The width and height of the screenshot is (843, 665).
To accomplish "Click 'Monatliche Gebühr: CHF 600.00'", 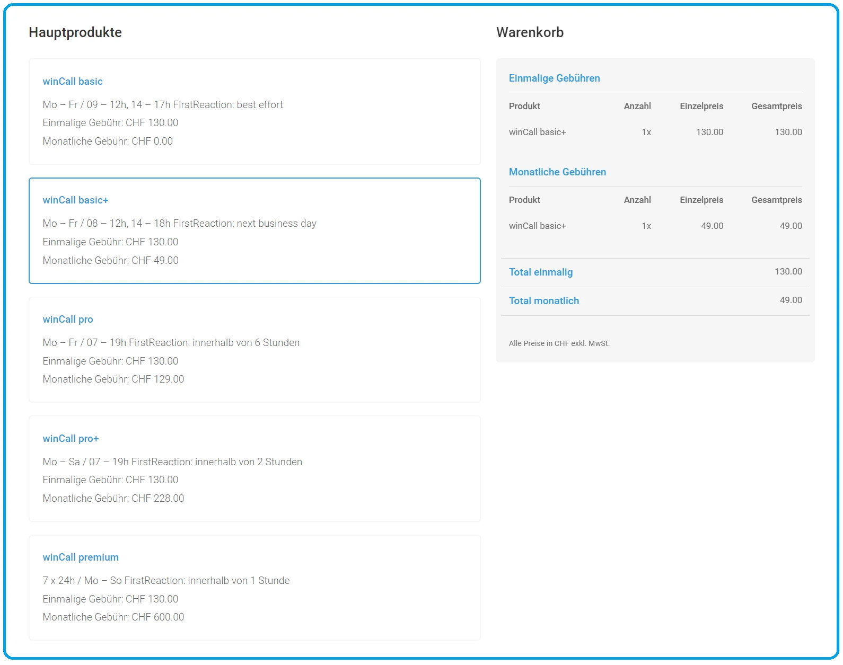I will (x=113, y=617).
